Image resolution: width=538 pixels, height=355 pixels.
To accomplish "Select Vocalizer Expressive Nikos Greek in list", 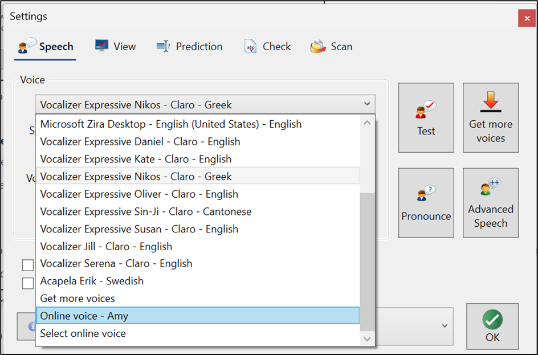I will [x=198, y=177].
